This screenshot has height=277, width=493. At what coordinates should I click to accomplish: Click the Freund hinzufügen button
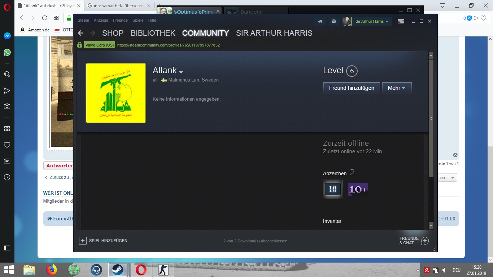pos(352,88)
